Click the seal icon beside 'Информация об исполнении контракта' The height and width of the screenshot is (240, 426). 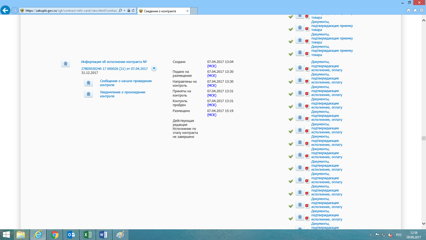pos(65,63)
